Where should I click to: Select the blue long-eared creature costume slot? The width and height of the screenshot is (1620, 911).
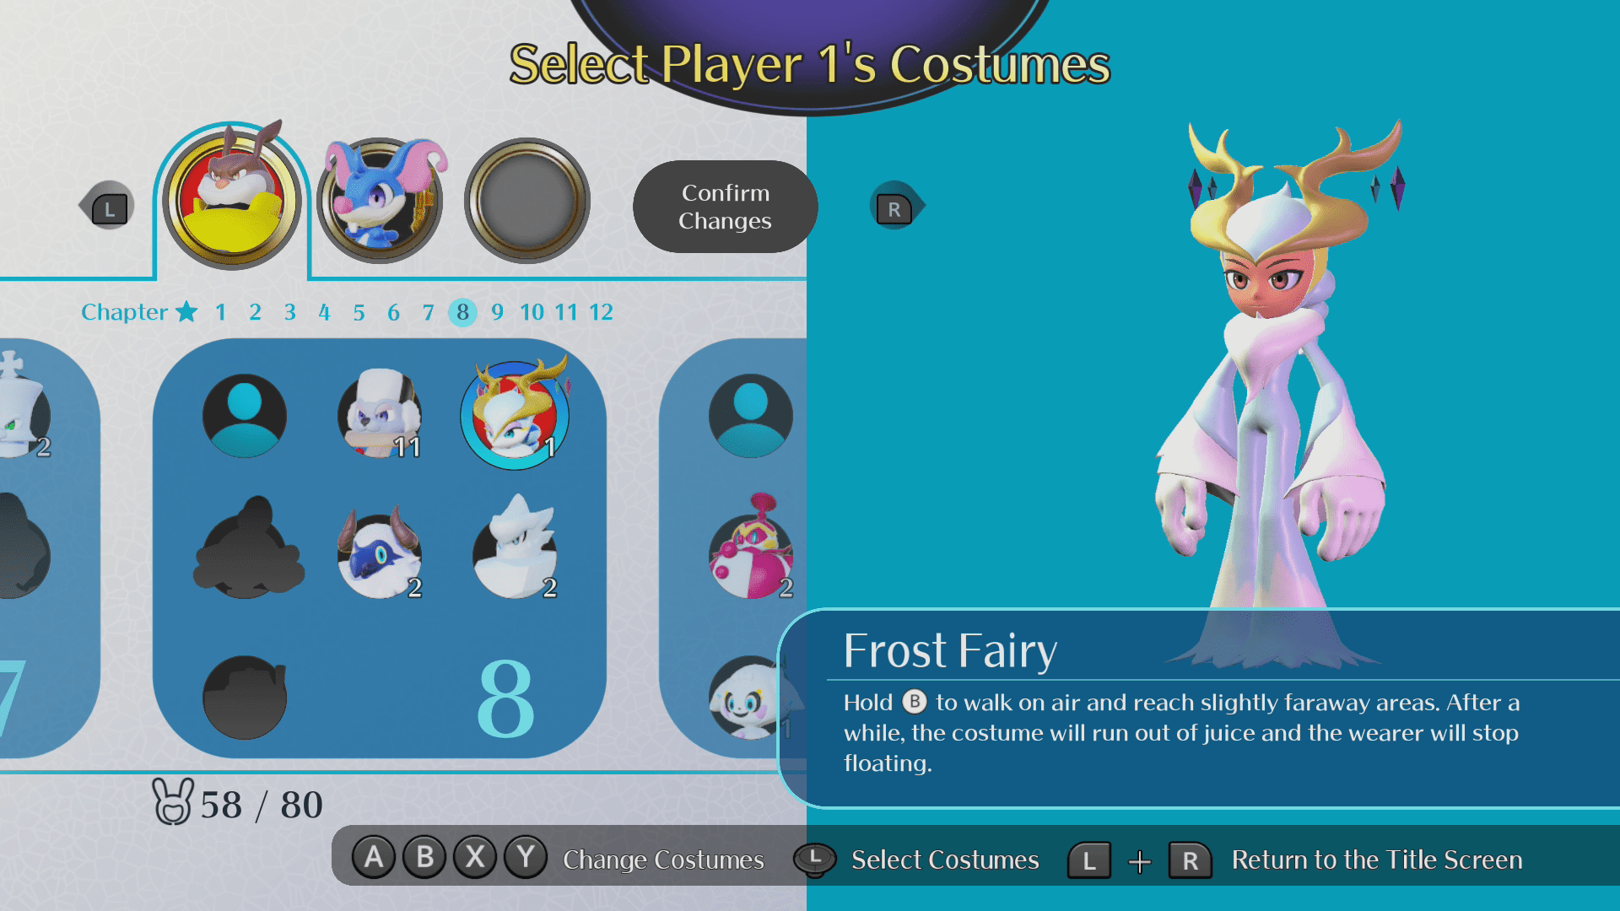[381, 199]
